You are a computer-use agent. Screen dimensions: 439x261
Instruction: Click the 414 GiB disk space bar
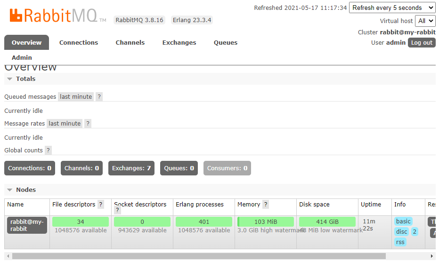327,221
